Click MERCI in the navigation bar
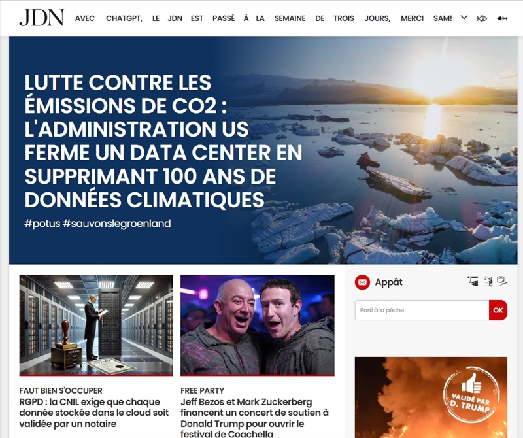Viewport: 523px width, 438px height. [412, 18]
